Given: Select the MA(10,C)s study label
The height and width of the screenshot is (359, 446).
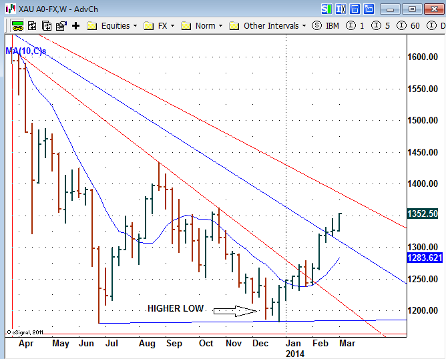Looking at the screenshot, I should point(26,51).
